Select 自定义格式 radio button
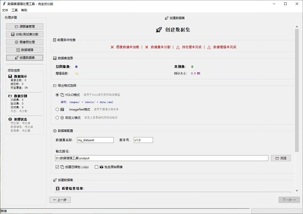 (x=57, y=118)
